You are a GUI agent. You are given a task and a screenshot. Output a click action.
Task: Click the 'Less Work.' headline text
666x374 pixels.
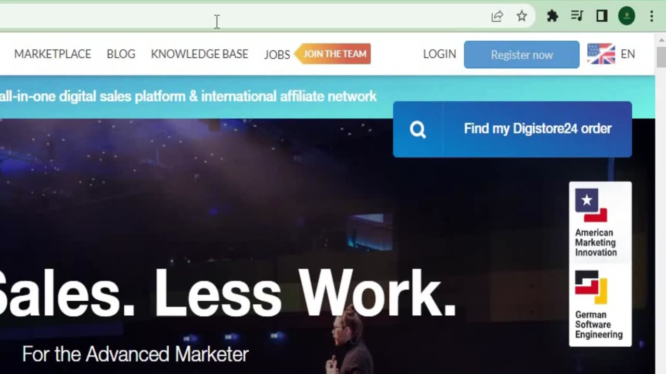point(305,293)
